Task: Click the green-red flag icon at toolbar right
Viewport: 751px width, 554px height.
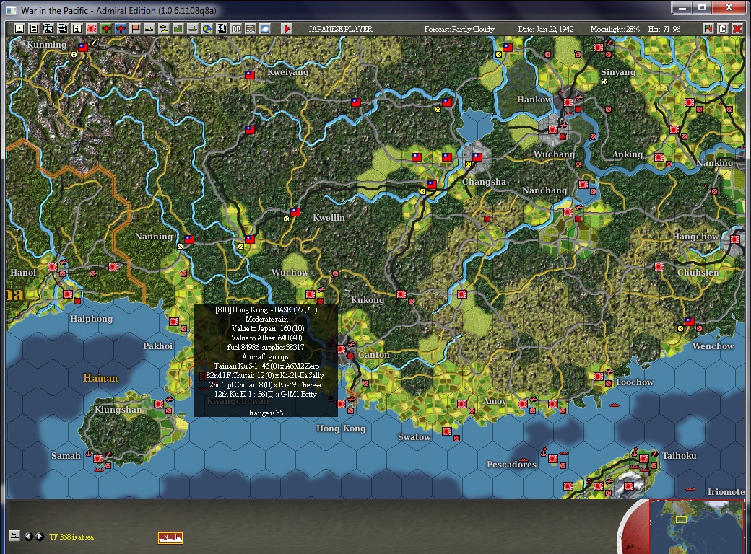Action: [x=708, y=29]
